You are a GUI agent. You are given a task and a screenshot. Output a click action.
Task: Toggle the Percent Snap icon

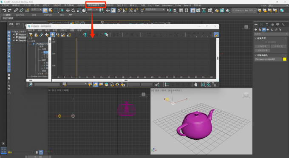point(130,10)
